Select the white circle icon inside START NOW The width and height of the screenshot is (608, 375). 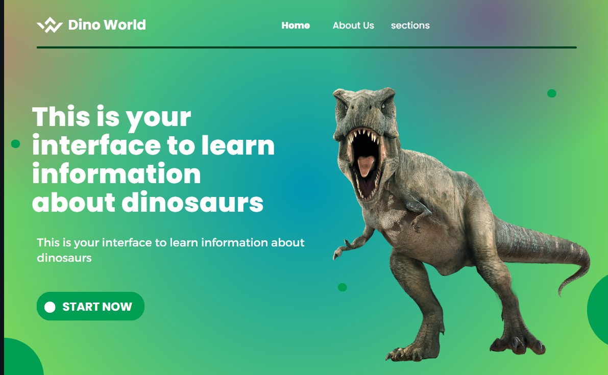[50, 306]
